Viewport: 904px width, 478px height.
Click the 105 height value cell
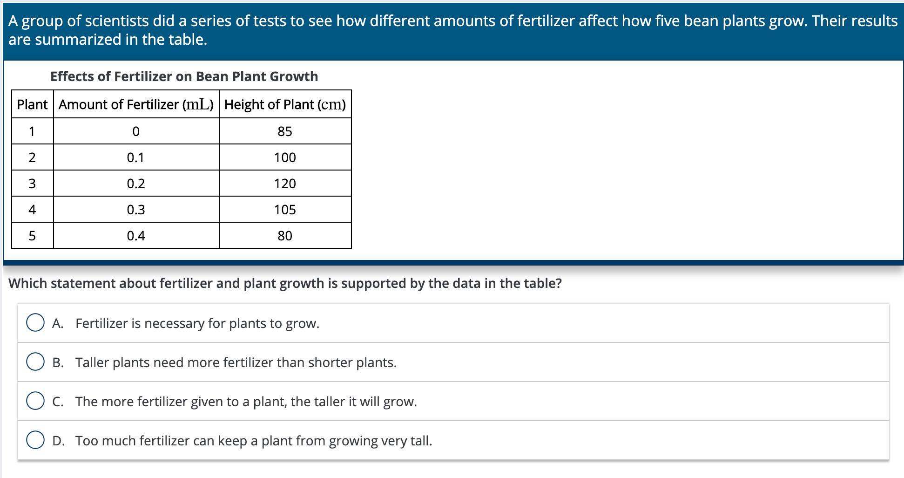[285, 210]
